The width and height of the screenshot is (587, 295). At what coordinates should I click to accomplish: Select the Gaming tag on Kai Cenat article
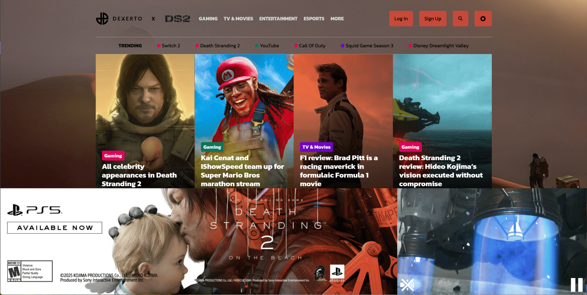212,147
